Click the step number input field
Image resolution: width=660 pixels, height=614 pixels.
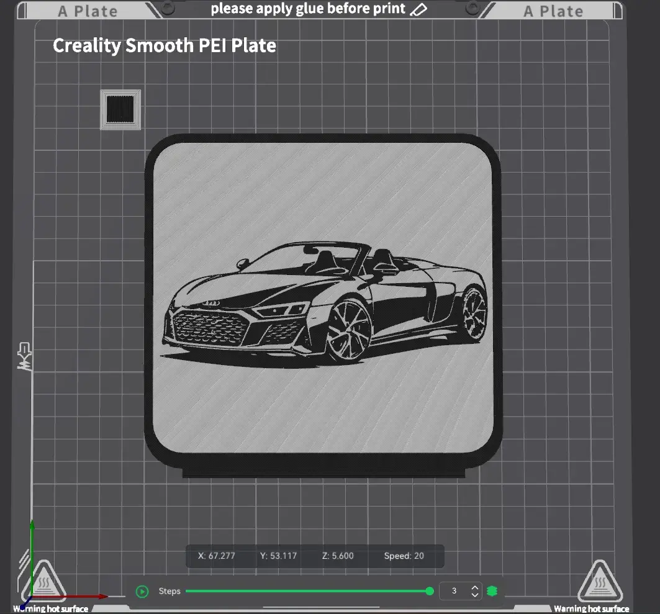coord(455,591)
